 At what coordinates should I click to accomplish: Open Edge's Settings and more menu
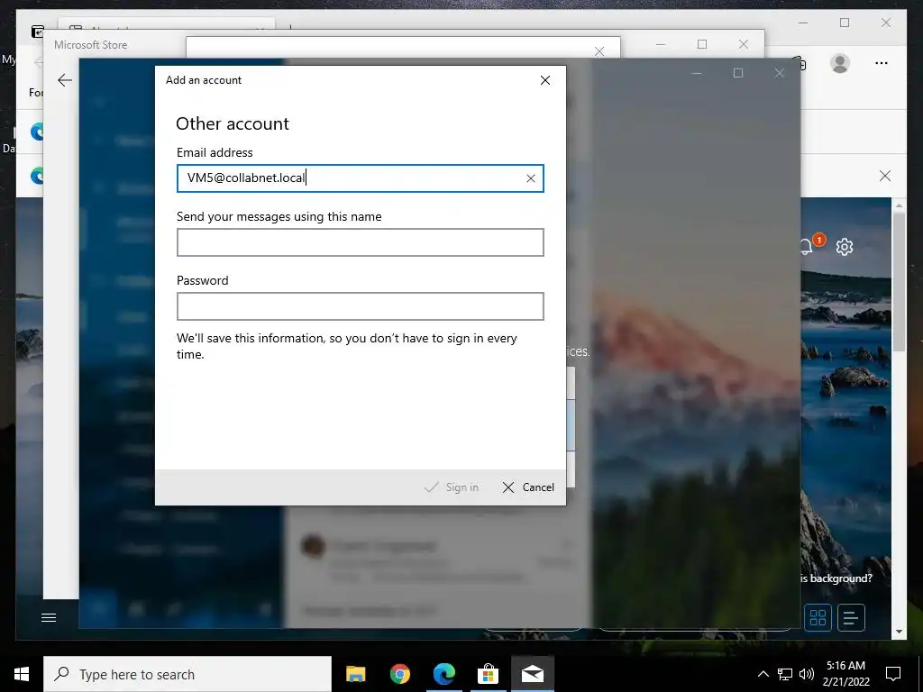click(x=882, y=63)
